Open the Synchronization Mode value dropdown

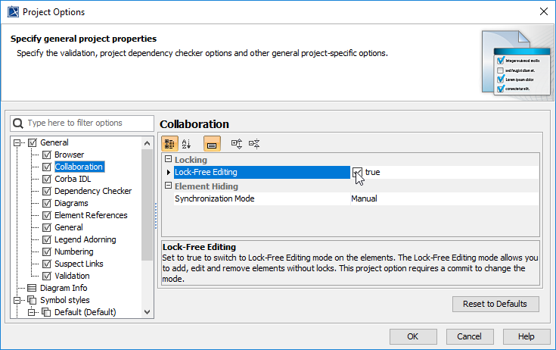(x=443, y=198)
